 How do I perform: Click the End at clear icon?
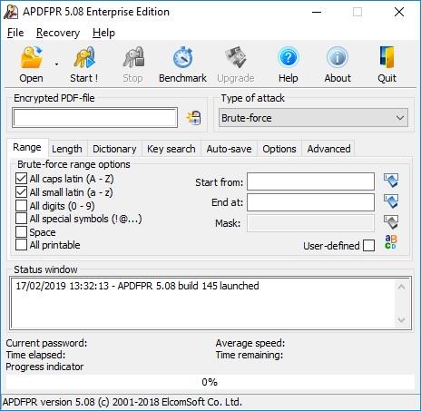pyautogui.click(x=391, y=201)
